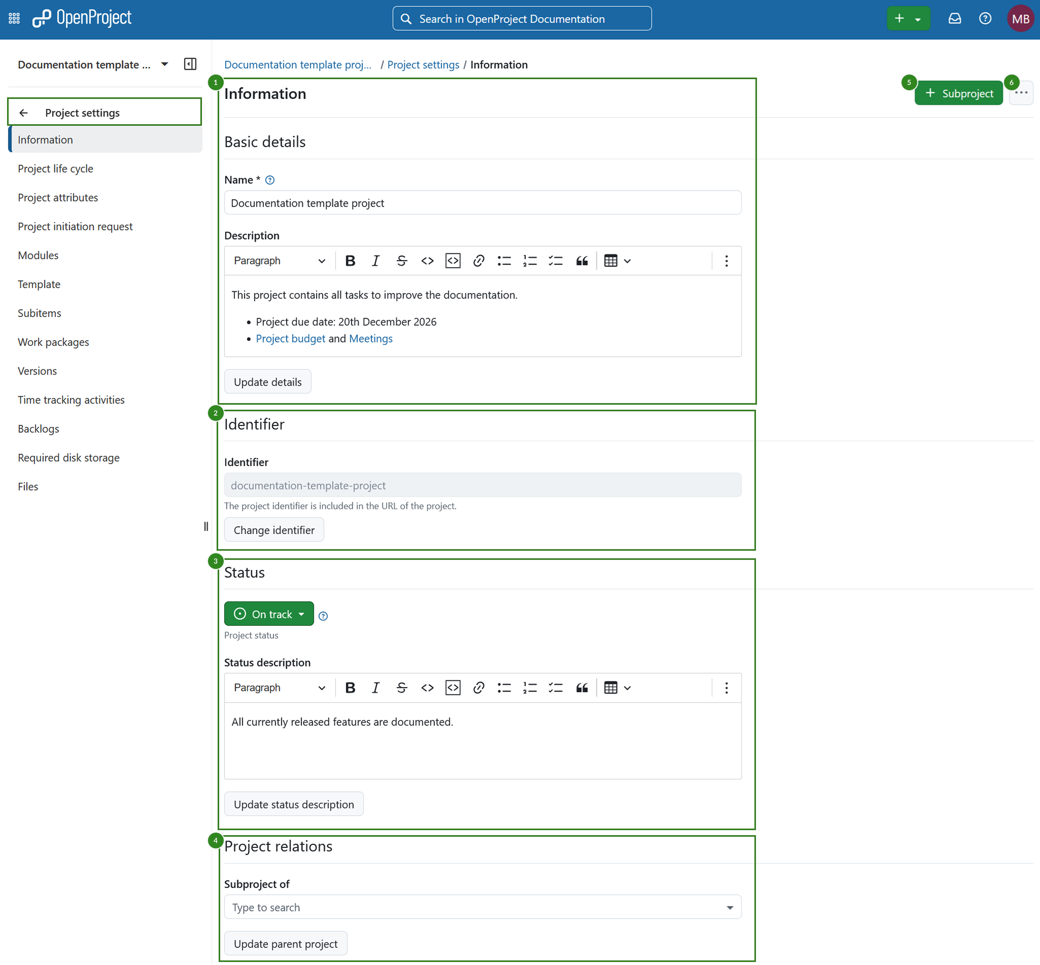
Task: Go to Modules settings in sidebar
Action: (38, 255)
